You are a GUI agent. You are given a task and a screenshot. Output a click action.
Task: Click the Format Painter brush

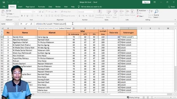click(13, 17)
